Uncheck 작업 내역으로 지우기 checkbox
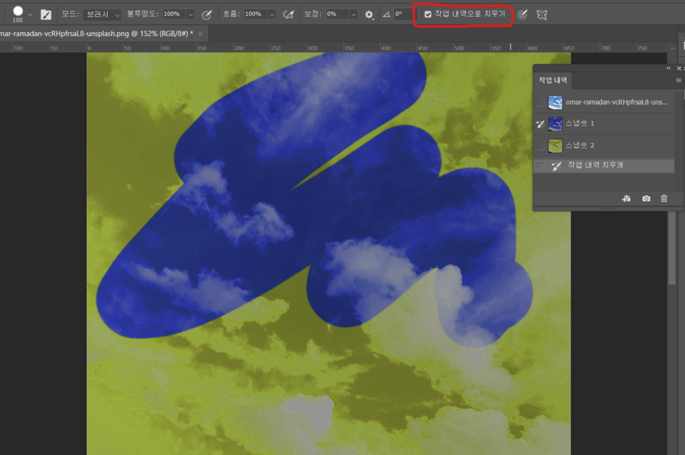This screenshot has width=685, height=455. coord(428,14)
